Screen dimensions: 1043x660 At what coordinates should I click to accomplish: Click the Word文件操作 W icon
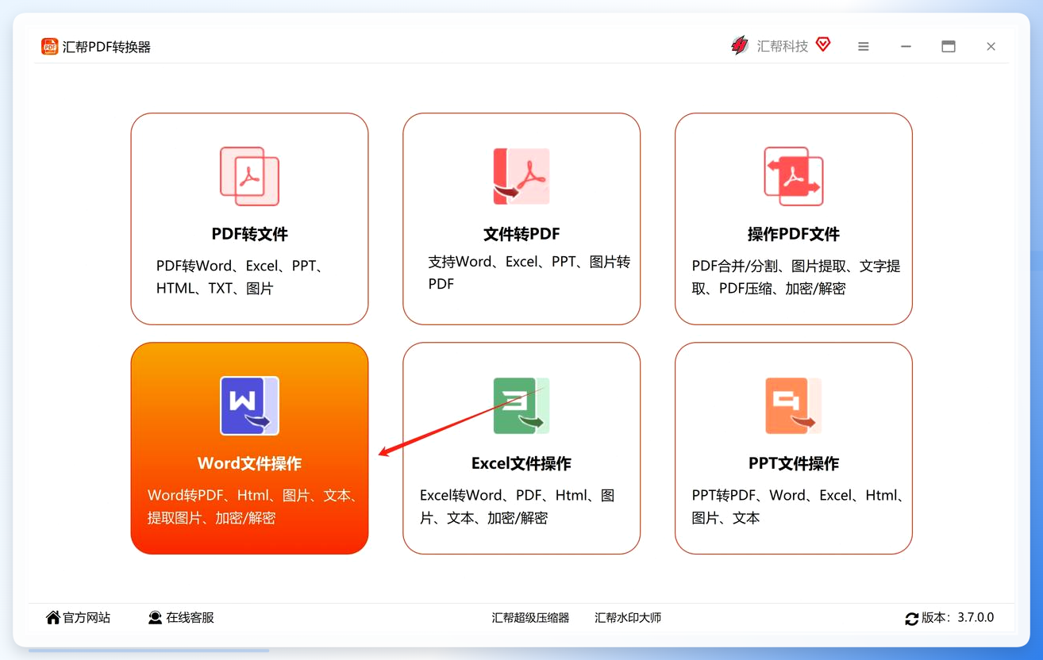[250, 405]
